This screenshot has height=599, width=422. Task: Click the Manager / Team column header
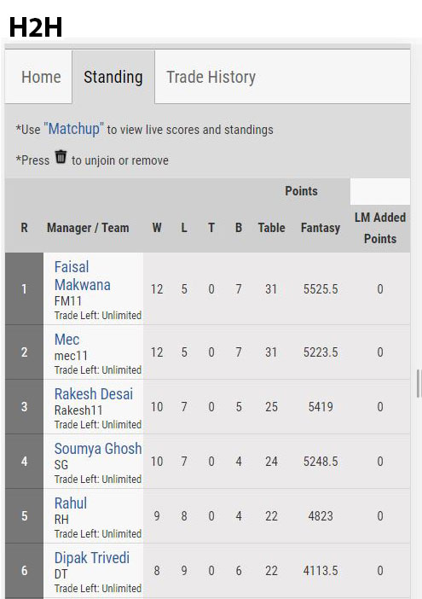pos(88,228)
